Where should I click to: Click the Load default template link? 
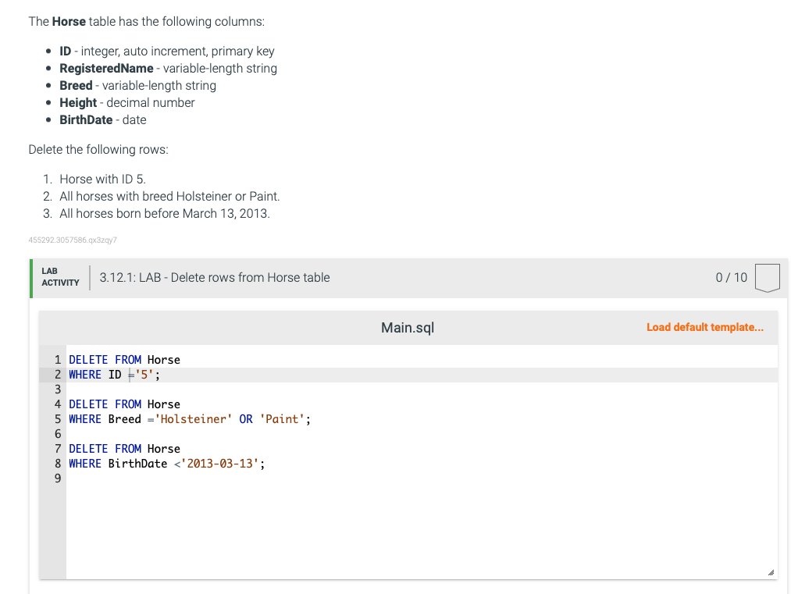(705, 327)
